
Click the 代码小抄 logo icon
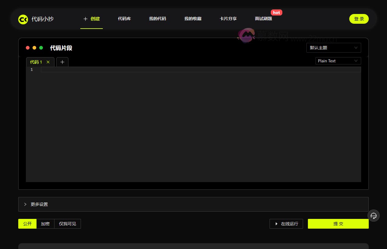point(23,19)
